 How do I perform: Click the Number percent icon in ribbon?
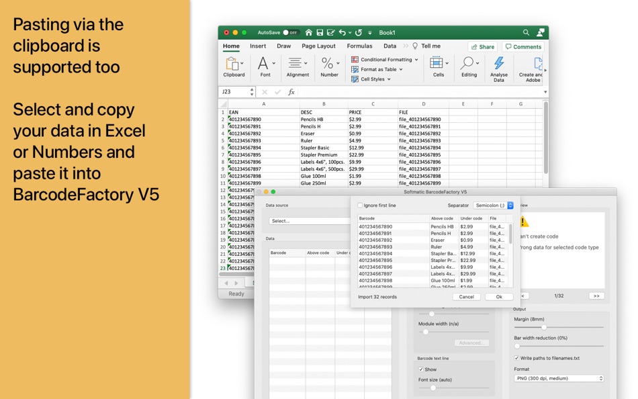point(327,63)
